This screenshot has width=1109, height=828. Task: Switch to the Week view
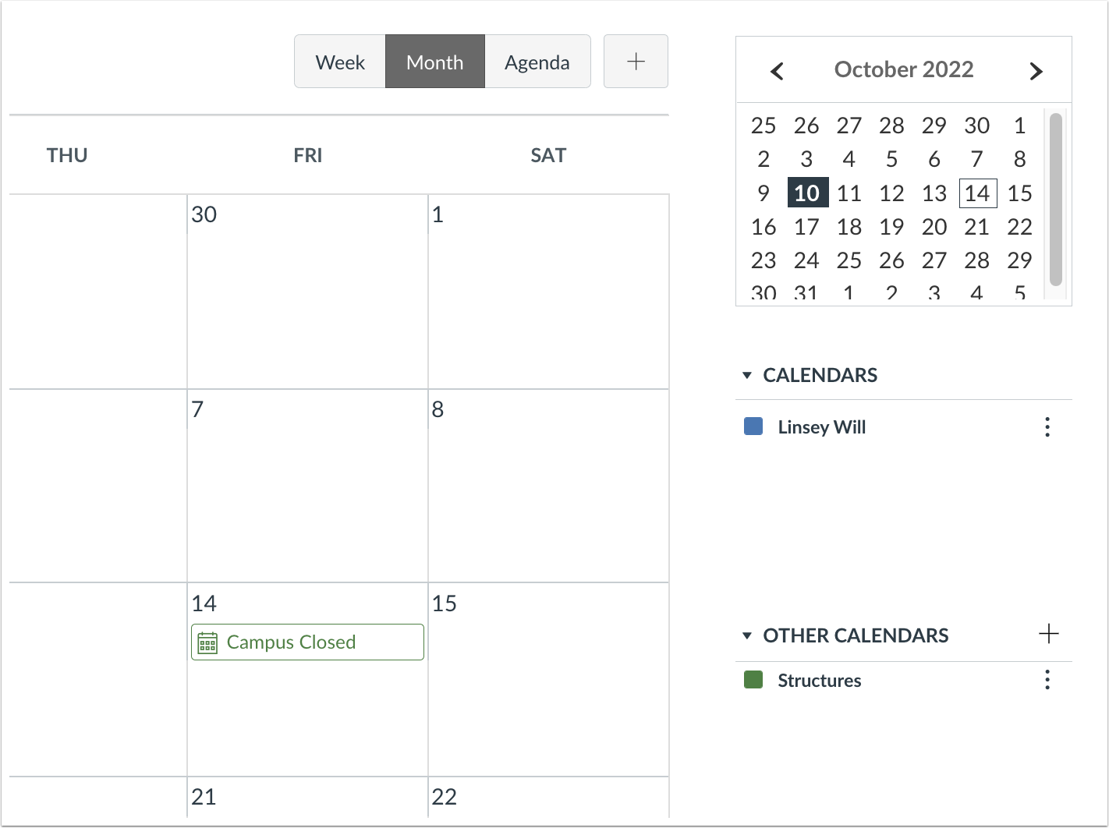point(339,61)
